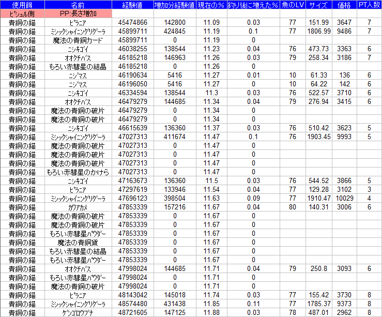The height and width of the screenshot is (317, 382).
Task: Click the experience value 45474866 cell
Action: [x=133, y=22]
